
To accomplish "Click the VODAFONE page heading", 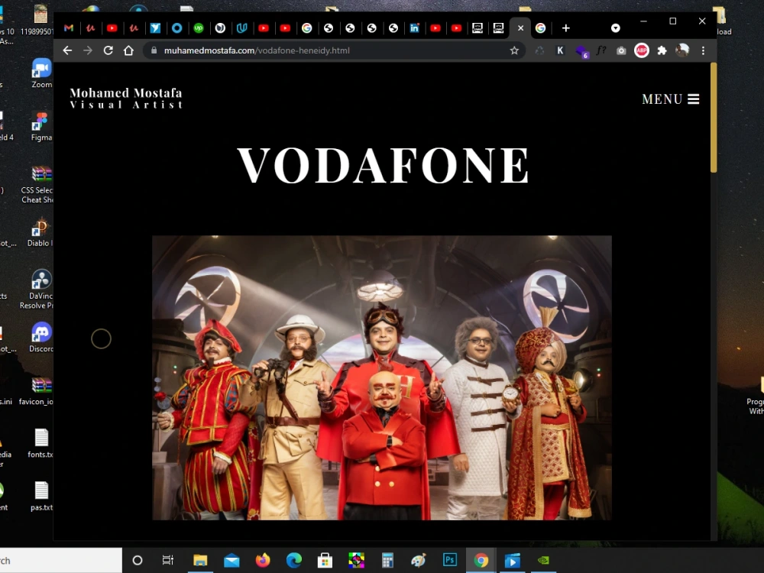I will click(383, 166).
